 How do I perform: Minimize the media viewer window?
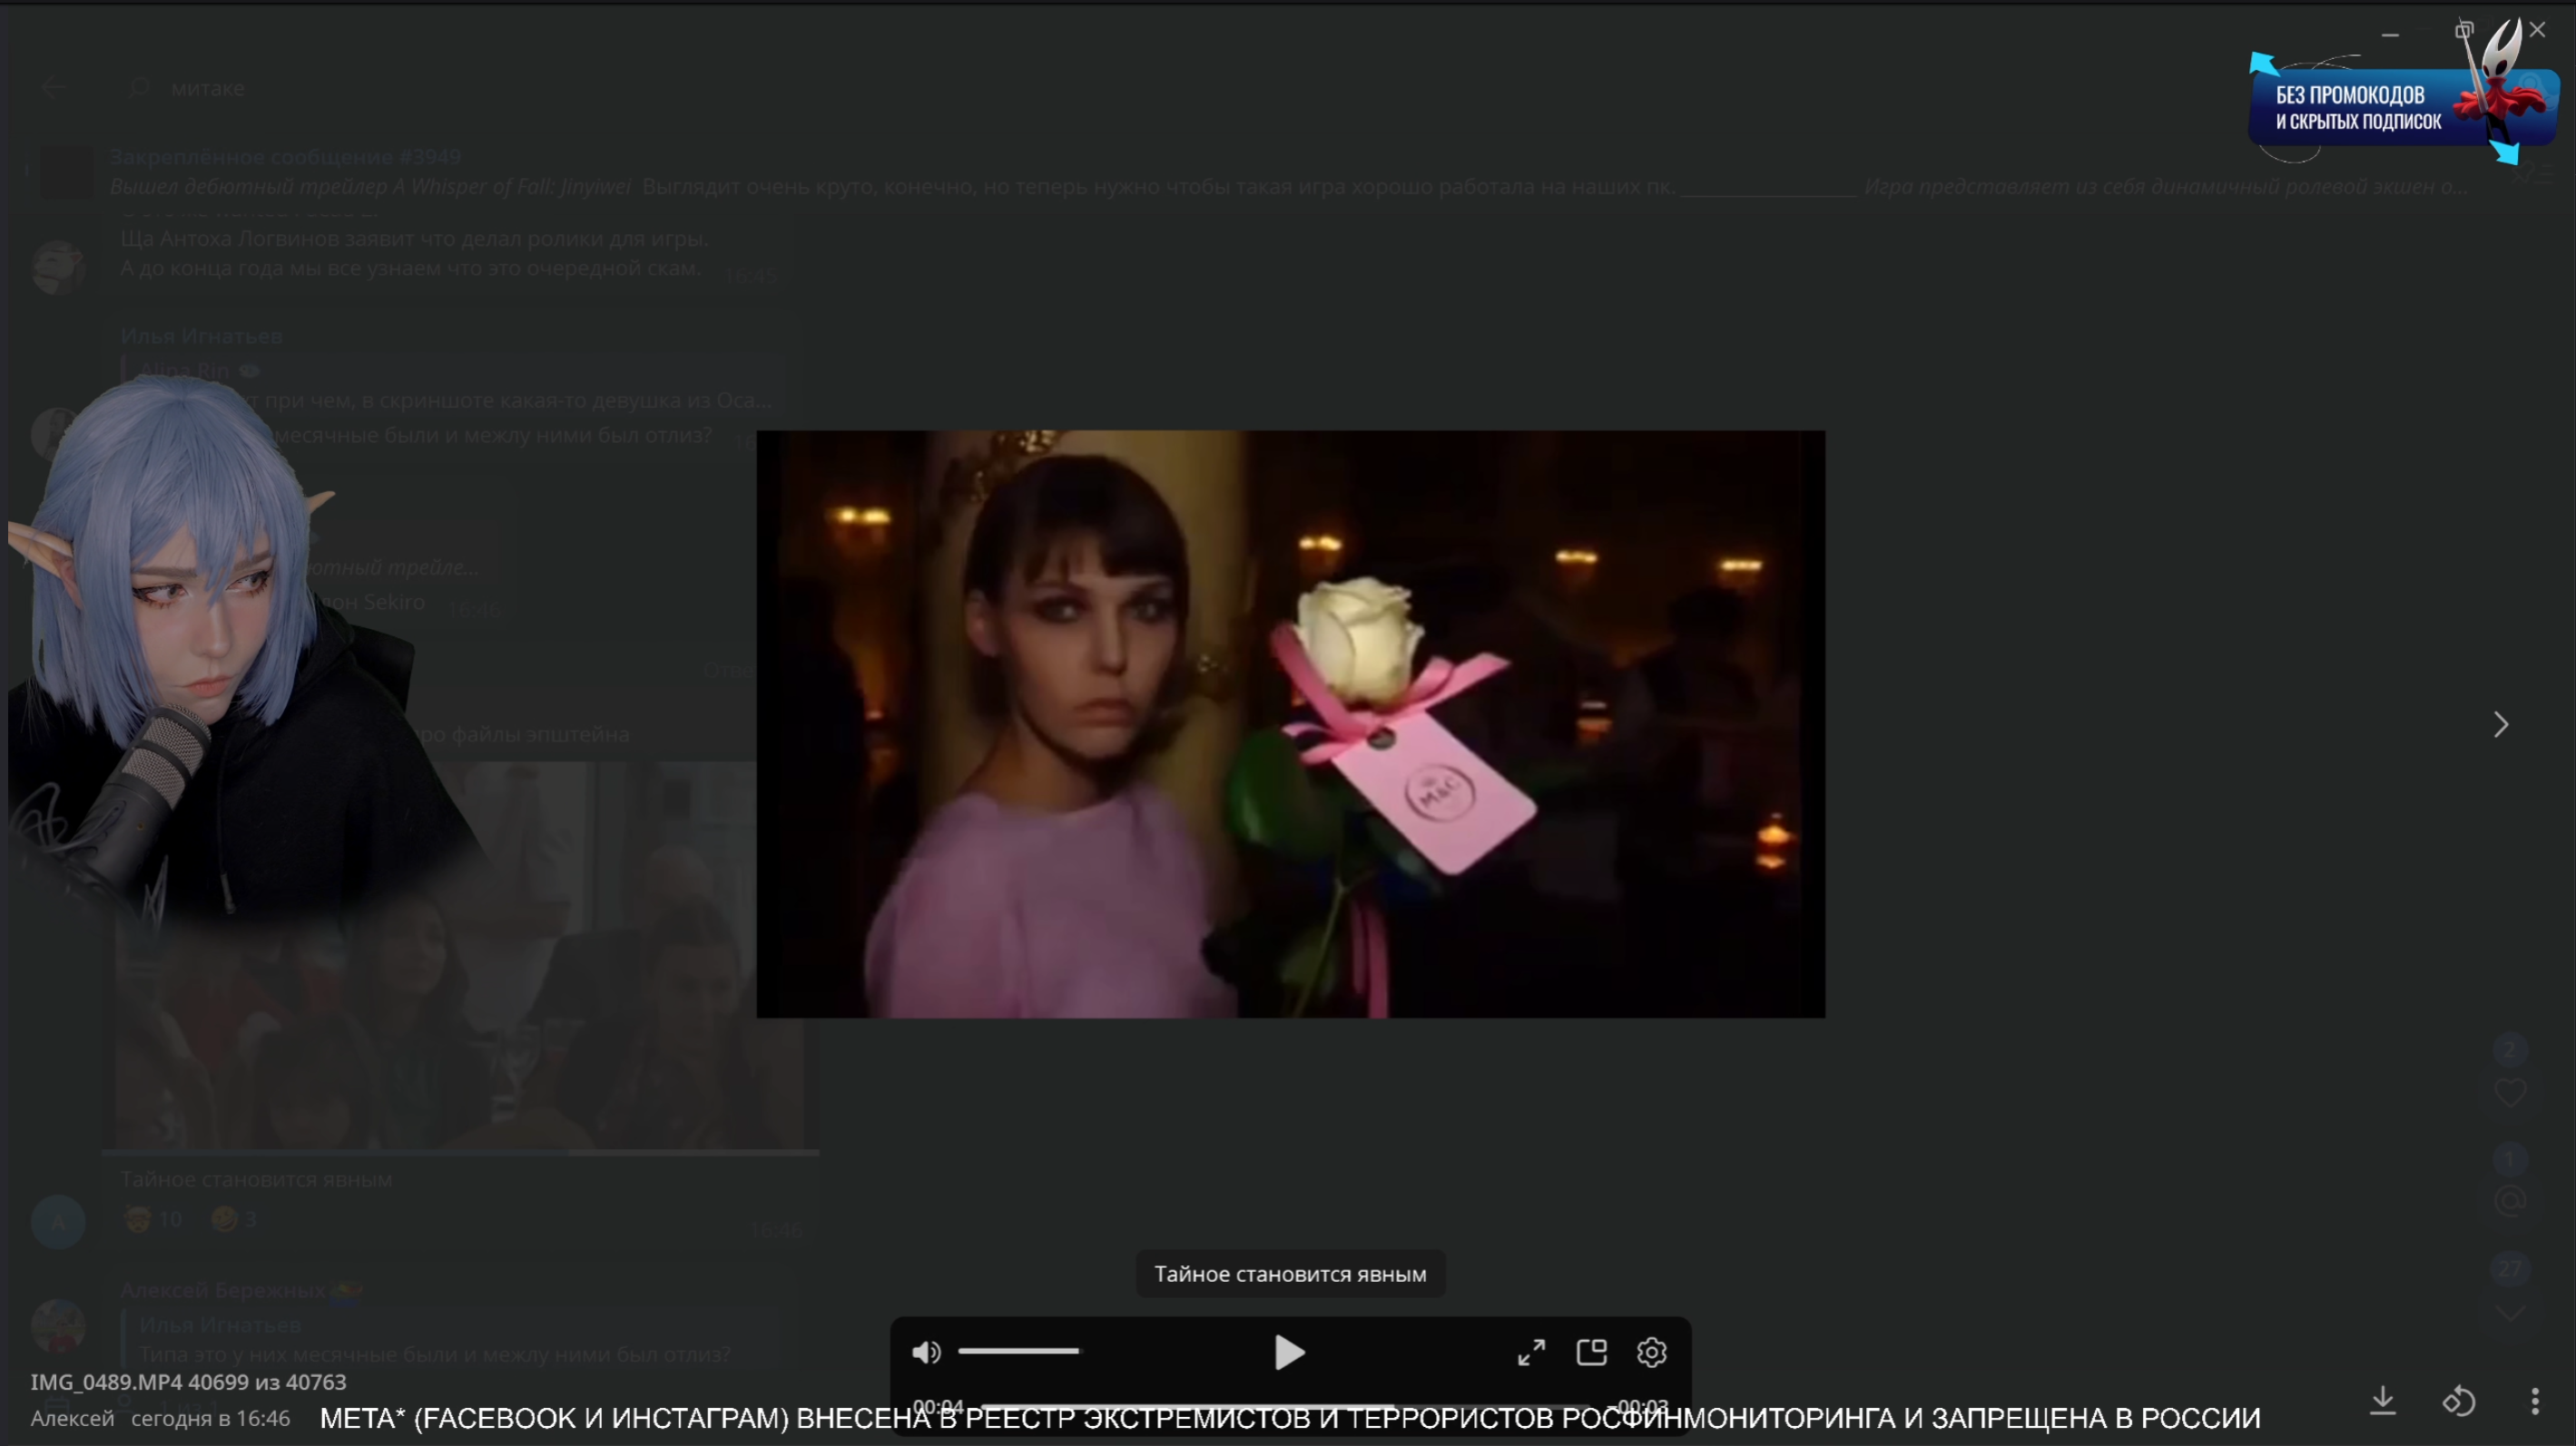2390,34
